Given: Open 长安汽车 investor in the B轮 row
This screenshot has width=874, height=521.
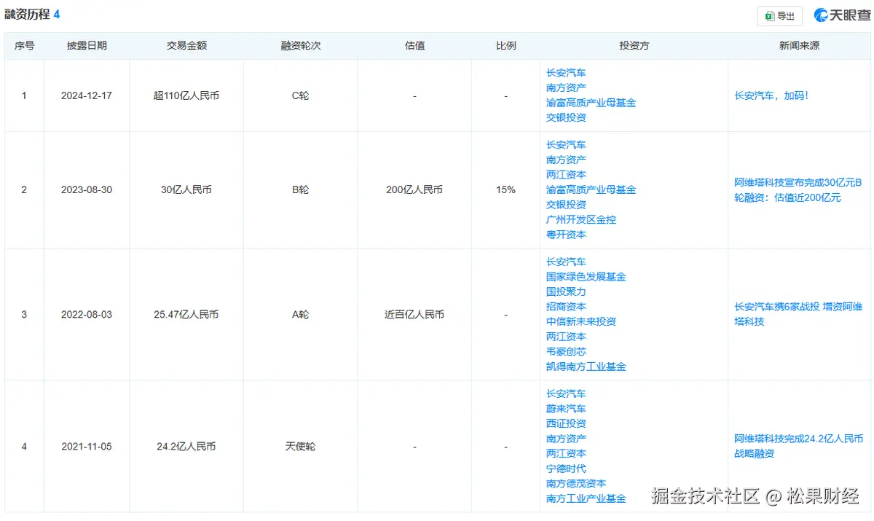Looking at the screenshot, I should point(566,145).
